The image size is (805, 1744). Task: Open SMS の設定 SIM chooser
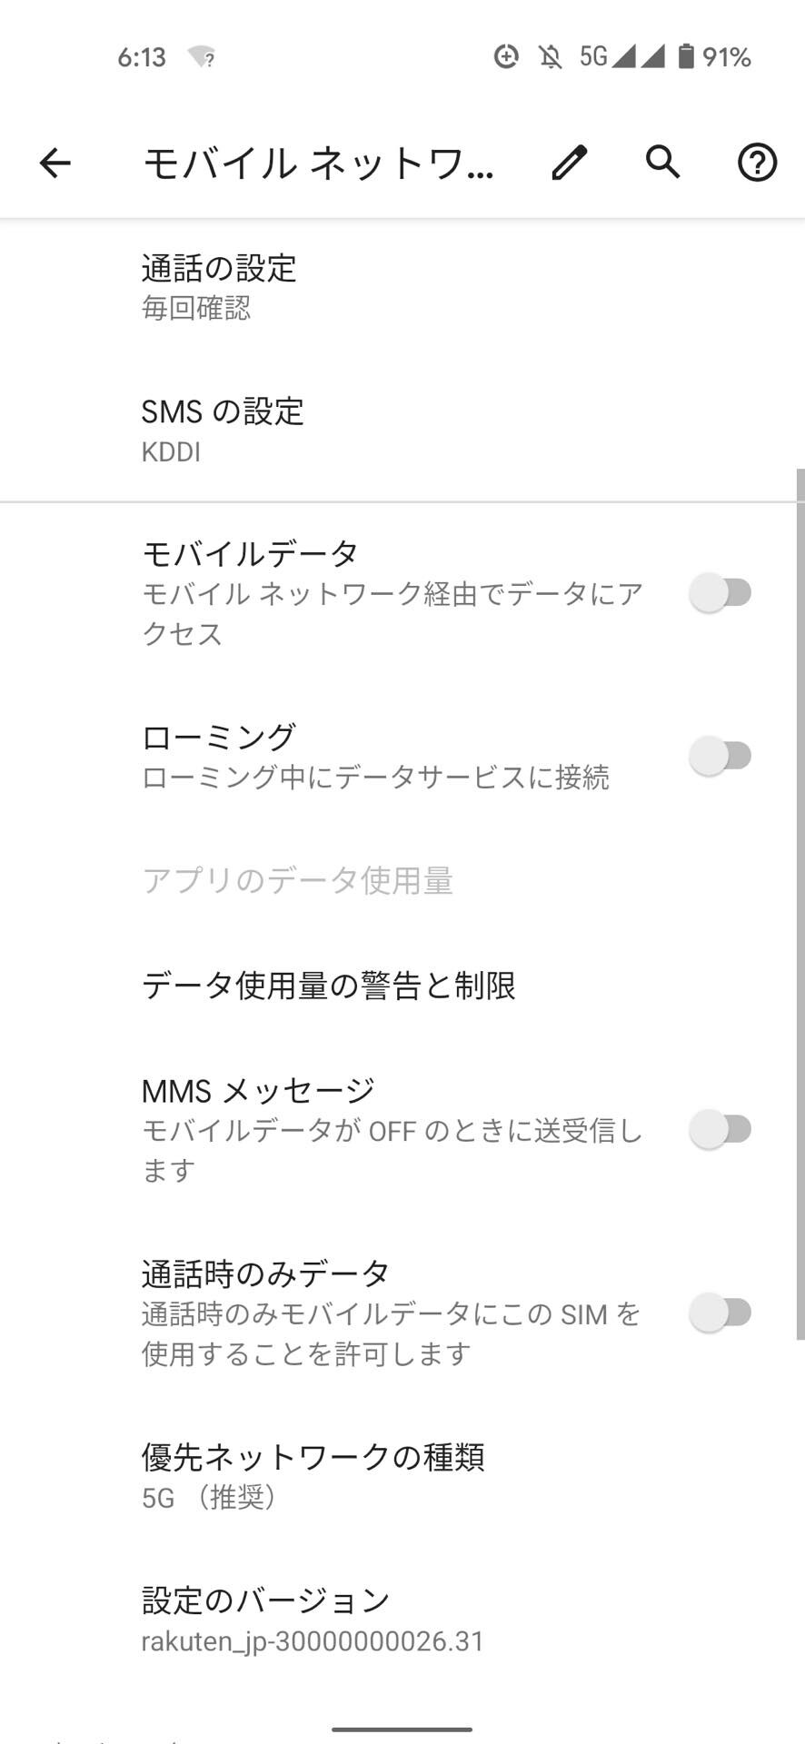coord(402,431)
